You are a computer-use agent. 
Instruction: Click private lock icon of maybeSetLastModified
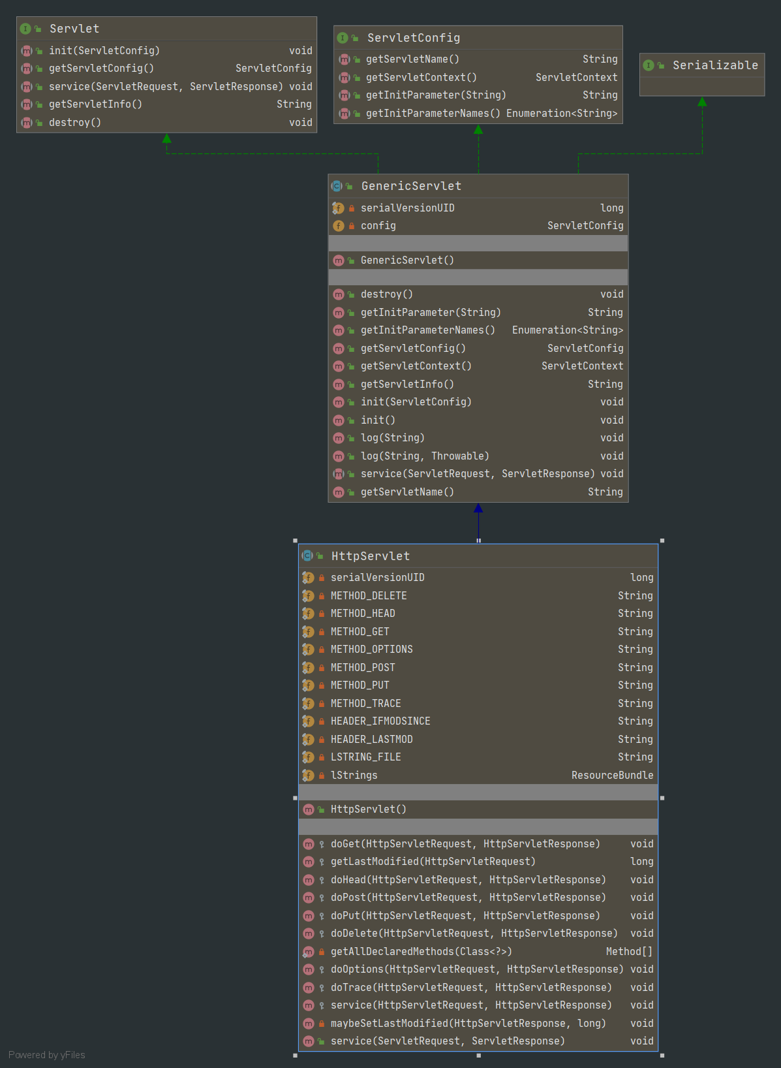pyautogui.click(x=322, y=1024)
